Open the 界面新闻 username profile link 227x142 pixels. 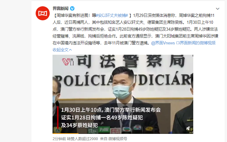pyautogui.click(x=61, y=8)
